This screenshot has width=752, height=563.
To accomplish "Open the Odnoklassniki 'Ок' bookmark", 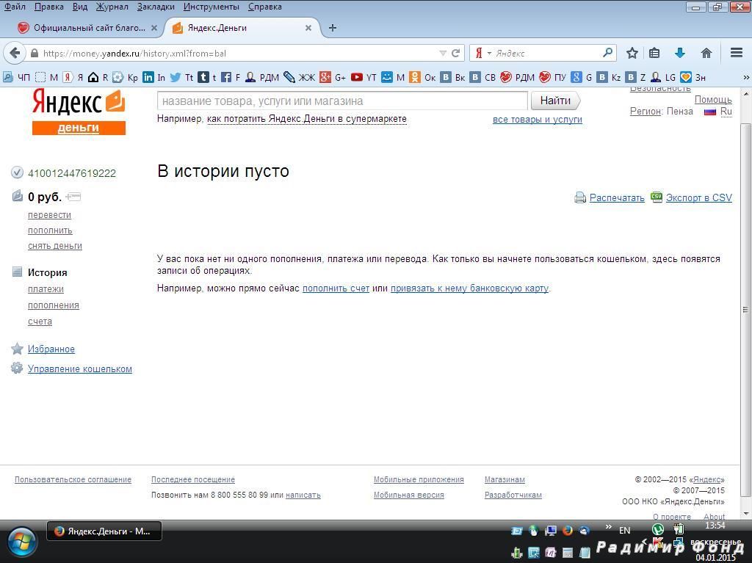I will click(422, 77).
